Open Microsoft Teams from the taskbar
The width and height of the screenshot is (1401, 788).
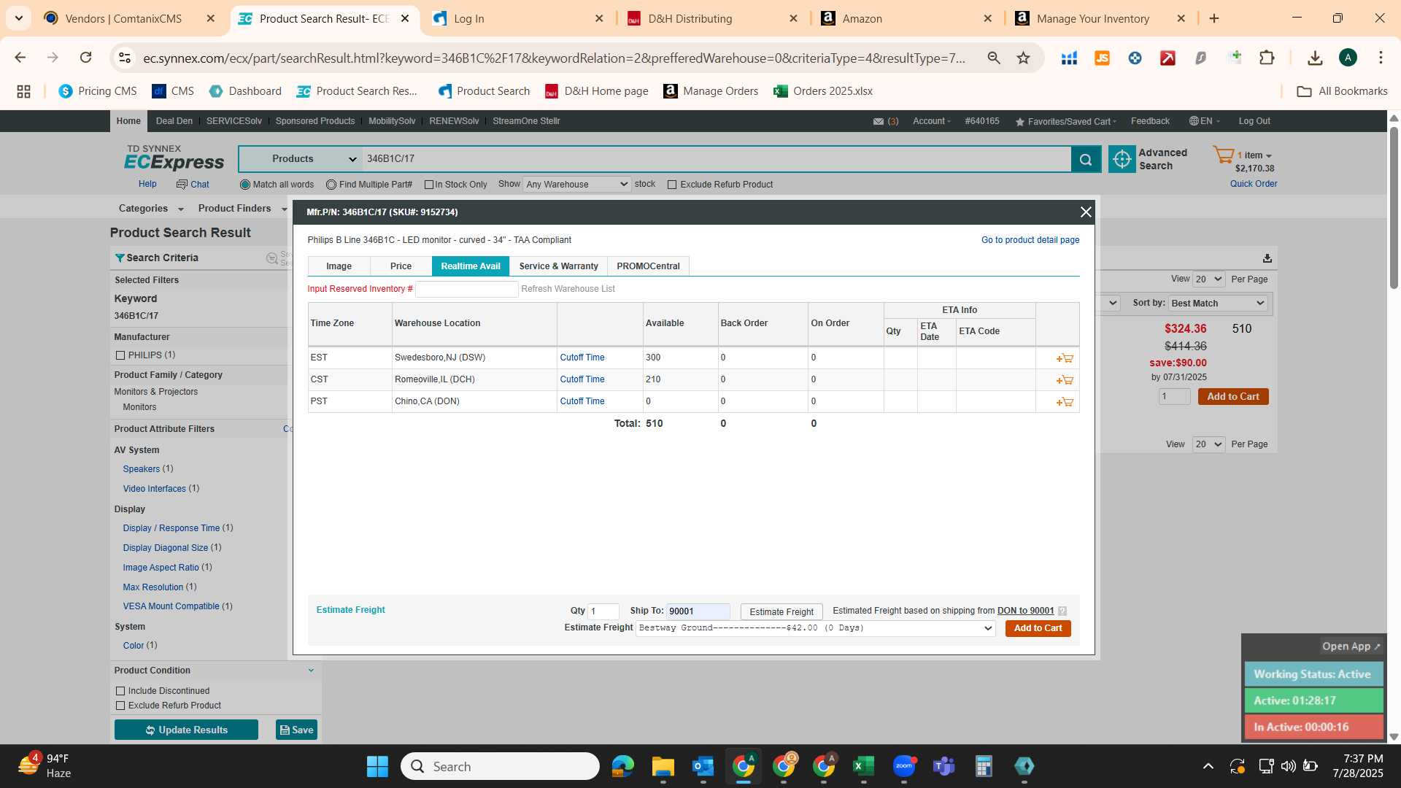tap(944, 766)
